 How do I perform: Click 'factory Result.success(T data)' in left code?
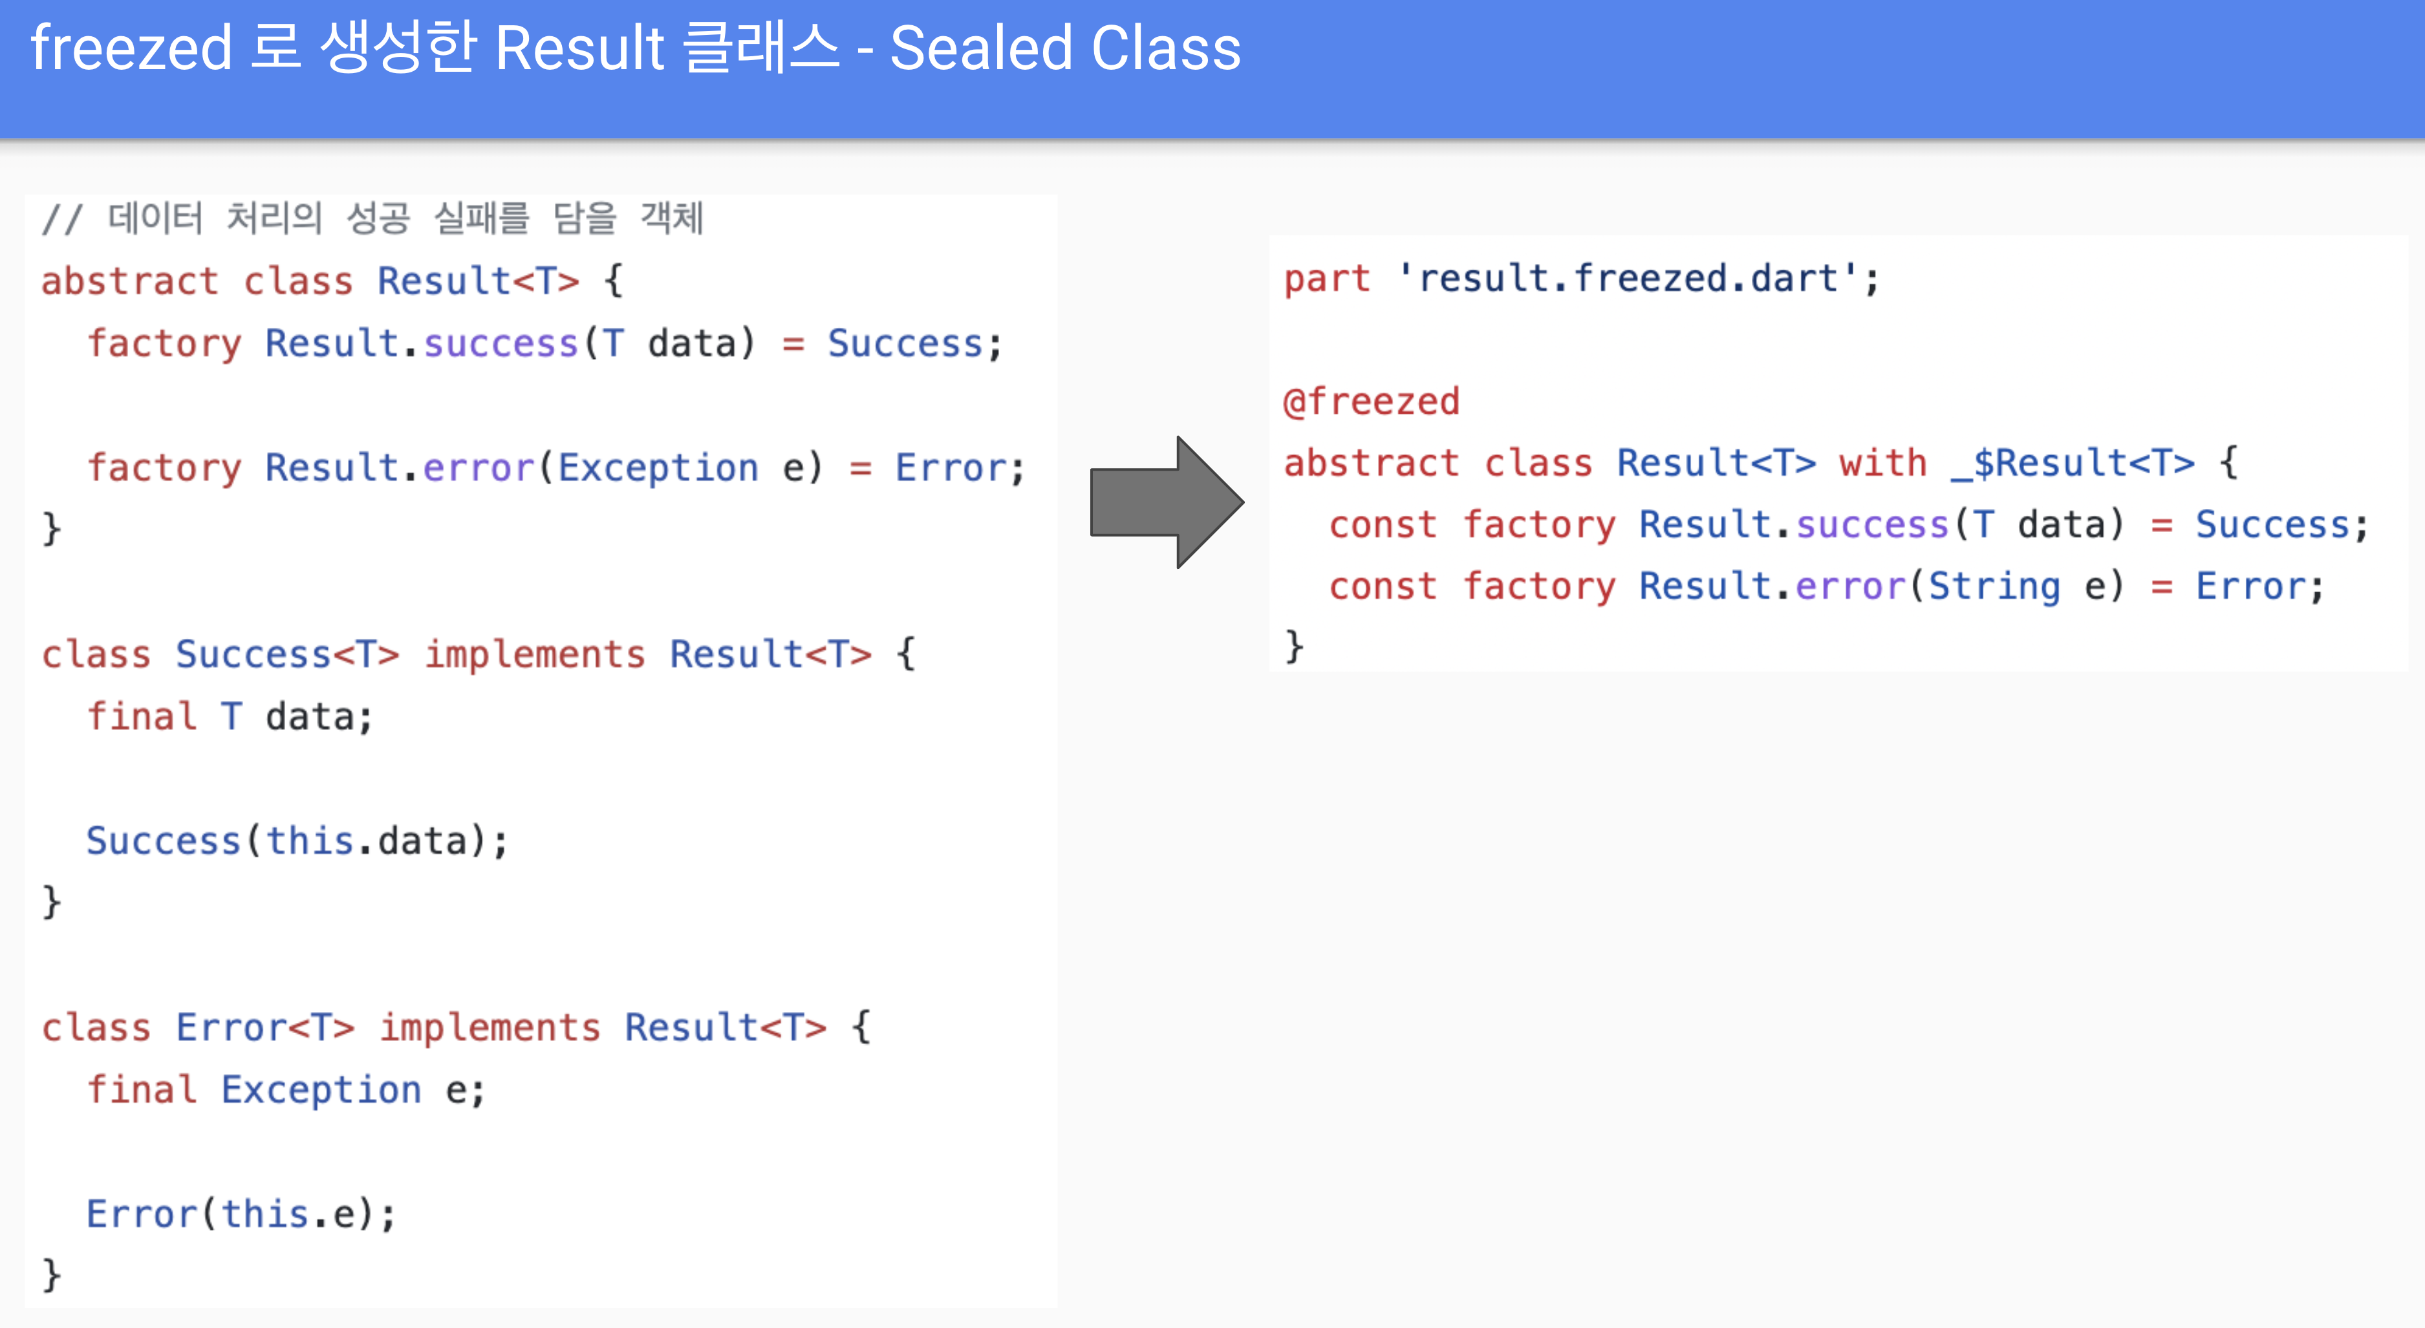pyautogui.click(x=421, y=343)
